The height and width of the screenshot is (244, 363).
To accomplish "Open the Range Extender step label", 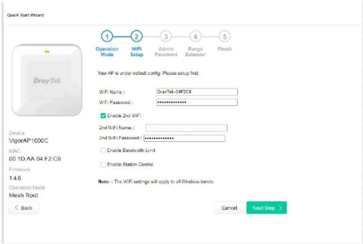I will pyautogui.click(x=195, y=52).
